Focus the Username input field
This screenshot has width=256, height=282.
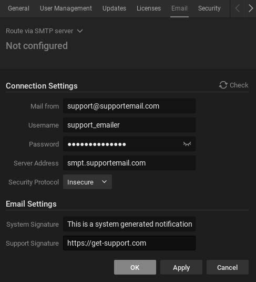tap(129, 125)
